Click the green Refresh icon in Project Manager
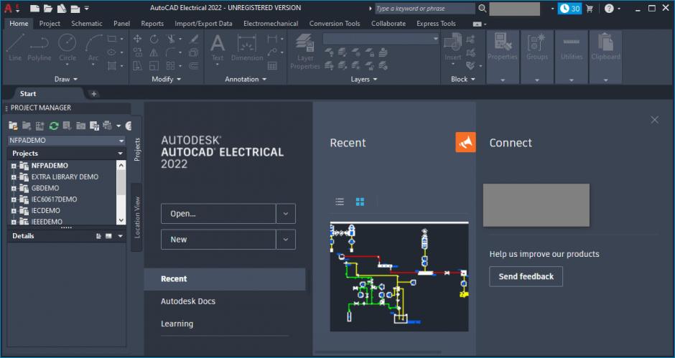The image size is (675, 358). tap(54, 126)
